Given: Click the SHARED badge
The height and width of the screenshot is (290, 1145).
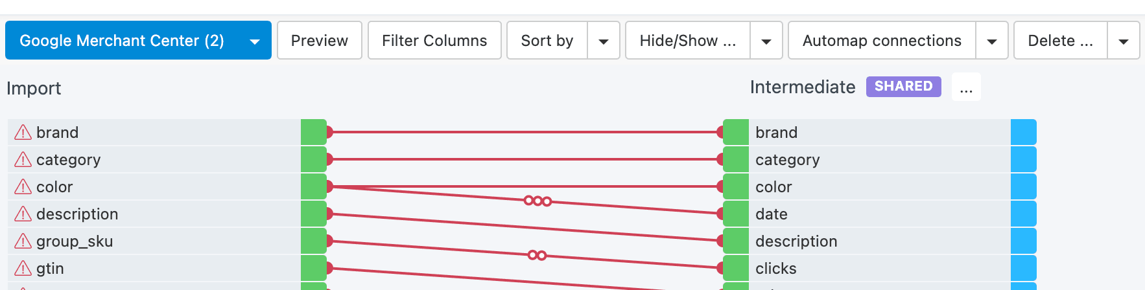Looking at the screenshot, I should pyautogui.click(x=903, y=87).
